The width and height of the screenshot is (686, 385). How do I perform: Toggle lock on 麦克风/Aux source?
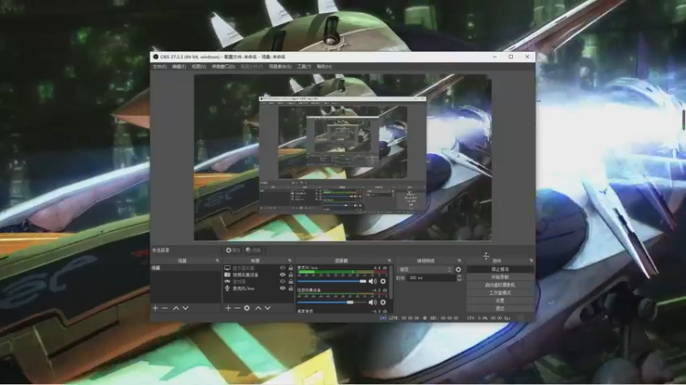291,288
